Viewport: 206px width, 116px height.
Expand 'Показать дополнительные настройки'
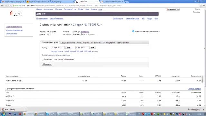point(56,55)
